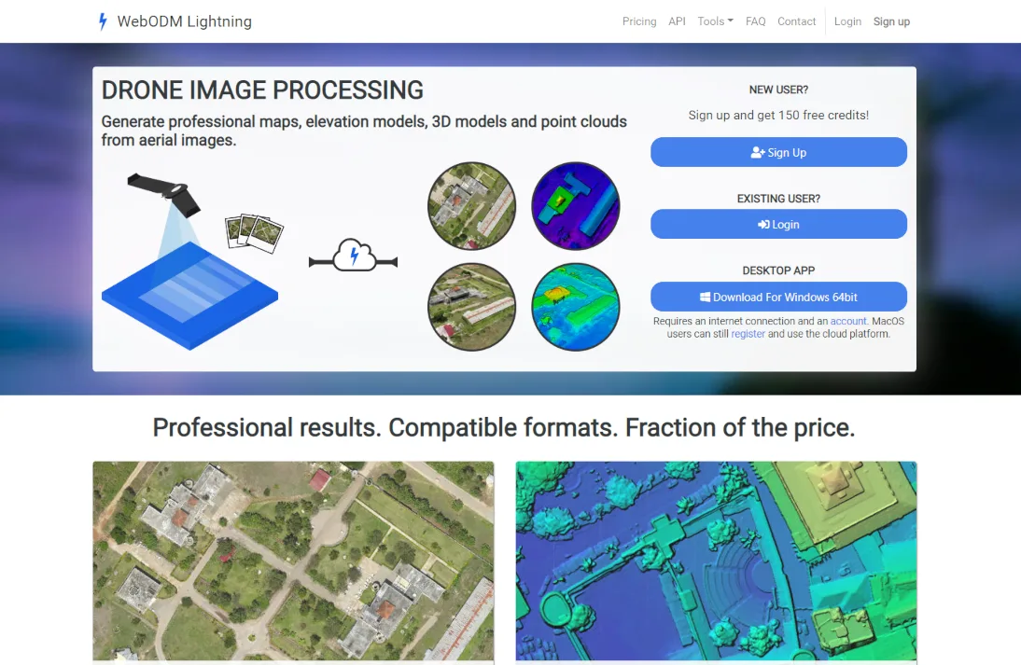This screenshot has height=665, width=1021.
Task: Click the blue Login button
Action: pos(778,224)
